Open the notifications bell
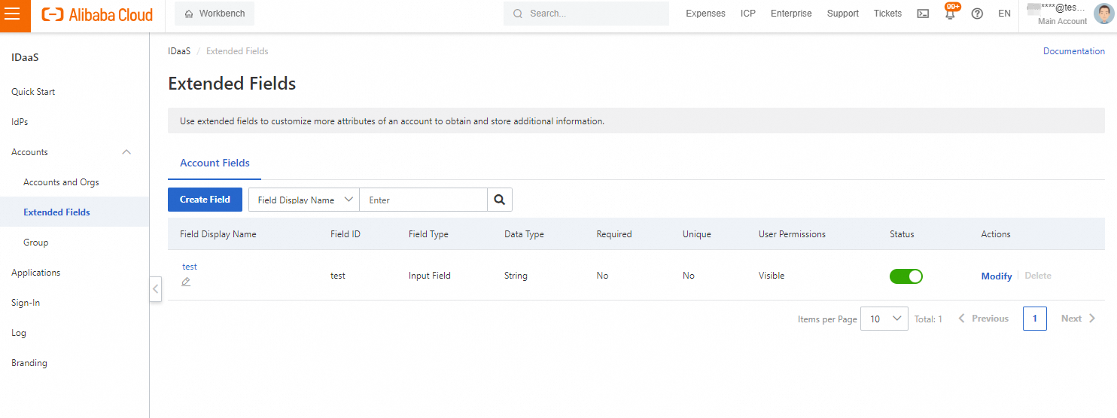This screenshot has width=1117, height=418. pyautogui.click(x=950, y=13)
